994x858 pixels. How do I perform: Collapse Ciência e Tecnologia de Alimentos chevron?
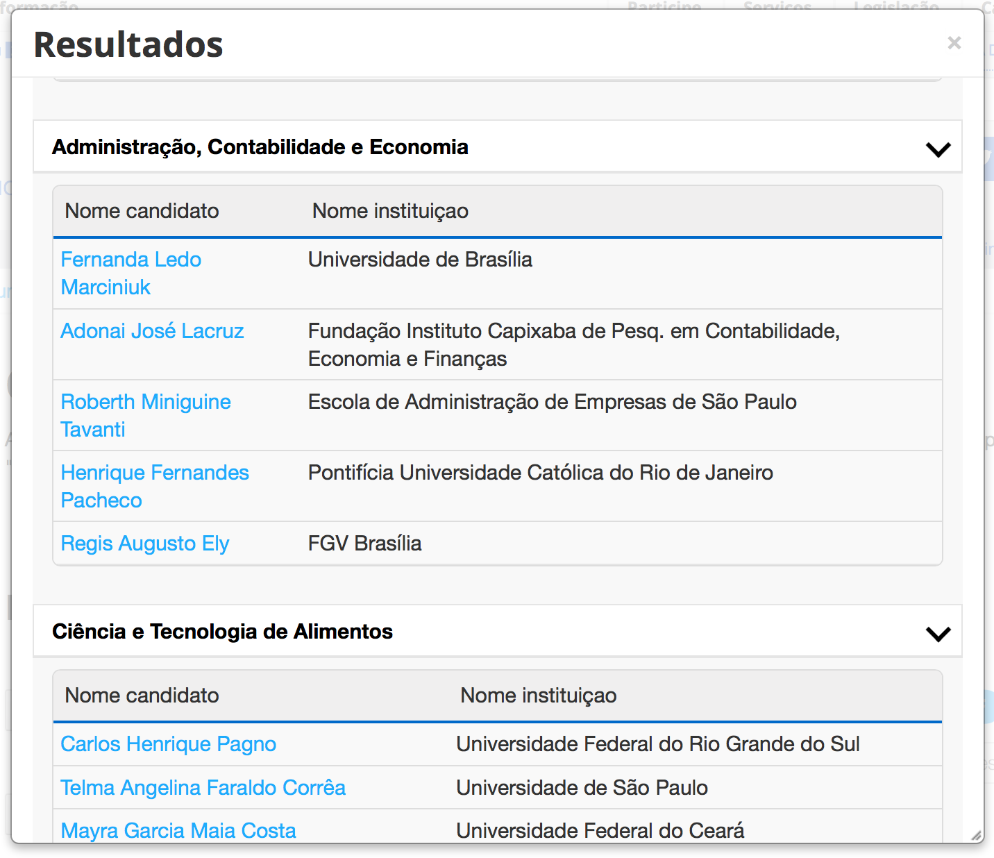tap(938, 634)
